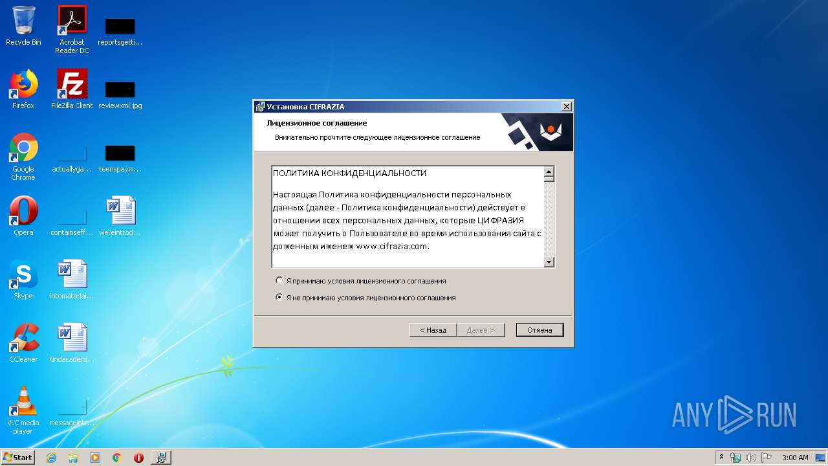Open Internet Explorer in the taskbar

[52, 458]
